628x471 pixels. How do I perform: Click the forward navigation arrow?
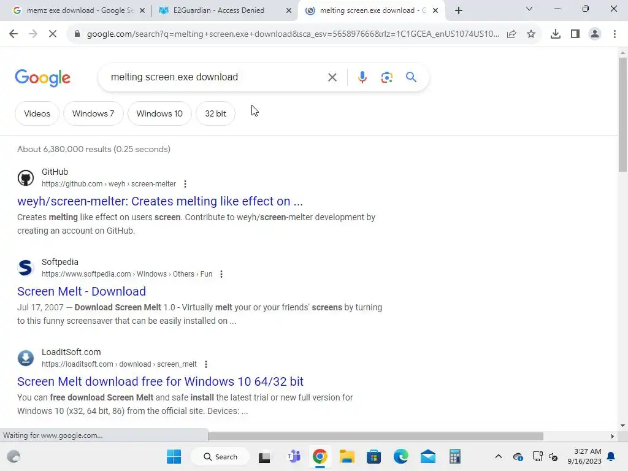click(33, 34)
